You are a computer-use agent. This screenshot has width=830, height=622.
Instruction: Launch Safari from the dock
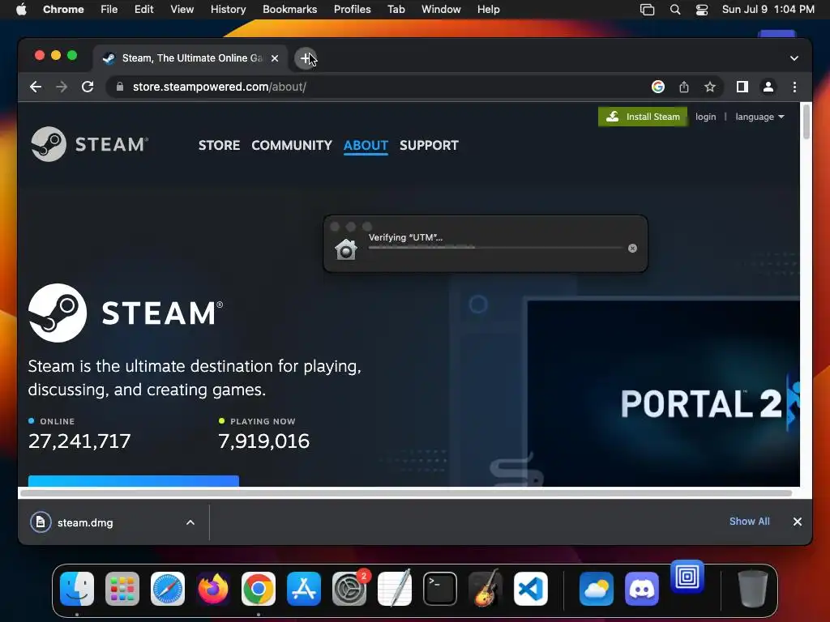(168, 589)
